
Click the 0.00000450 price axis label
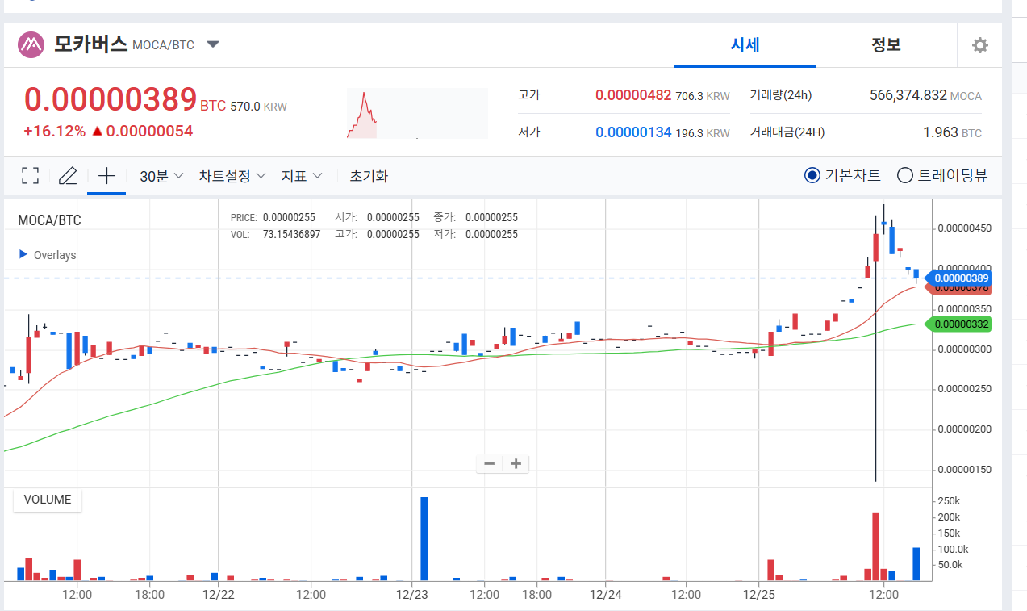pyautogui.click(x=964, y=228)
